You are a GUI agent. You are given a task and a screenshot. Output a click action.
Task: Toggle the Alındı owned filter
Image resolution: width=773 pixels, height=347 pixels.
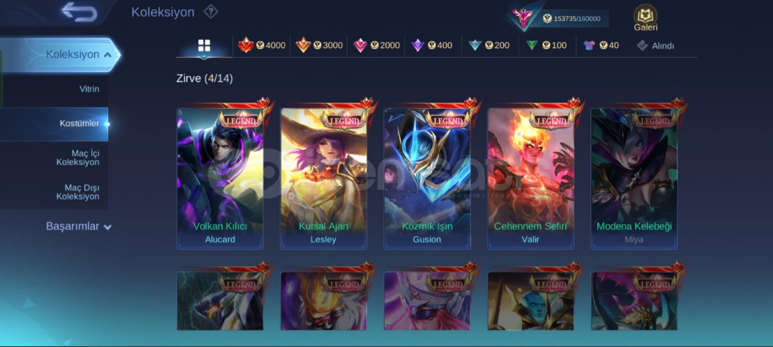(x=655, y=46)
